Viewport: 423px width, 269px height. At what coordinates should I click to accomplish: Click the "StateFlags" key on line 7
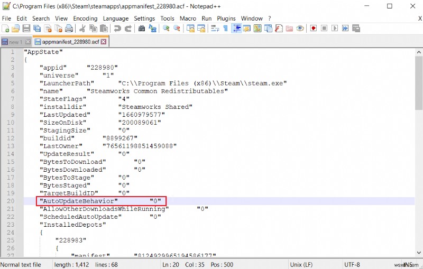click(63, 99)
